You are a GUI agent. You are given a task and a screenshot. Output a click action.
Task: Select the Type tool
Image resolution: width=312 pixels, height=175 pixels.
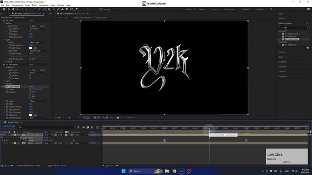coord(53,9)
